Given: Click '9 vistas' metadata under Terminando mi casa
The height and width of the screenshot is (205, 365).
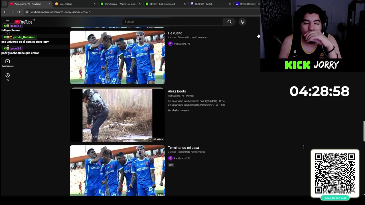Looking at the screenshot, I should point(172,152).
